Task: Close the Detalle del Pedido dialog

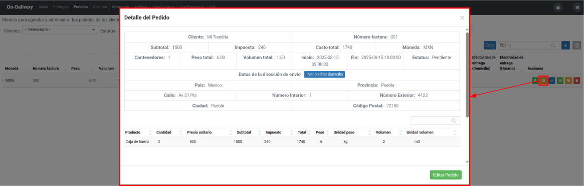Action: 462,18
